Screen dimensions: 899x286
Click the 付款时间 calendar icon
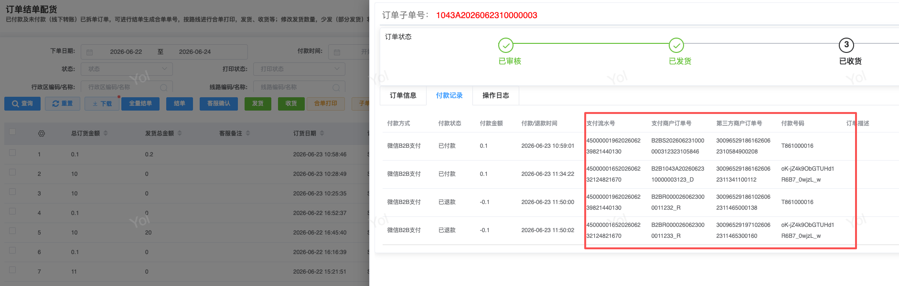point(337,52)
